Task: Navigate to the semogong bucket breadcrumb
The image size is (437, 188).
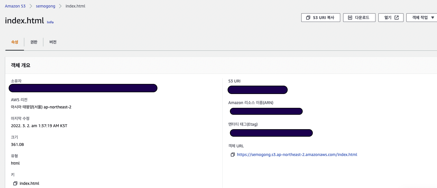Action: pos(45,6)
